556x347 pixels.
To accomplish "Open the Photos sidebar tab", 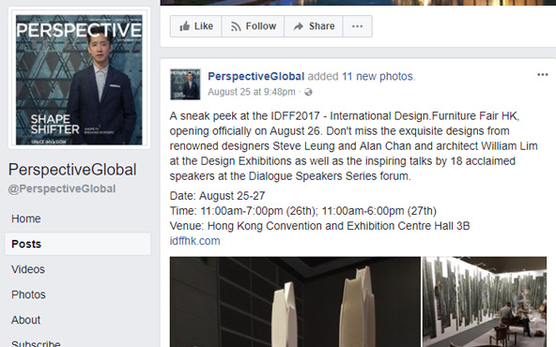I will click(28, 294).
